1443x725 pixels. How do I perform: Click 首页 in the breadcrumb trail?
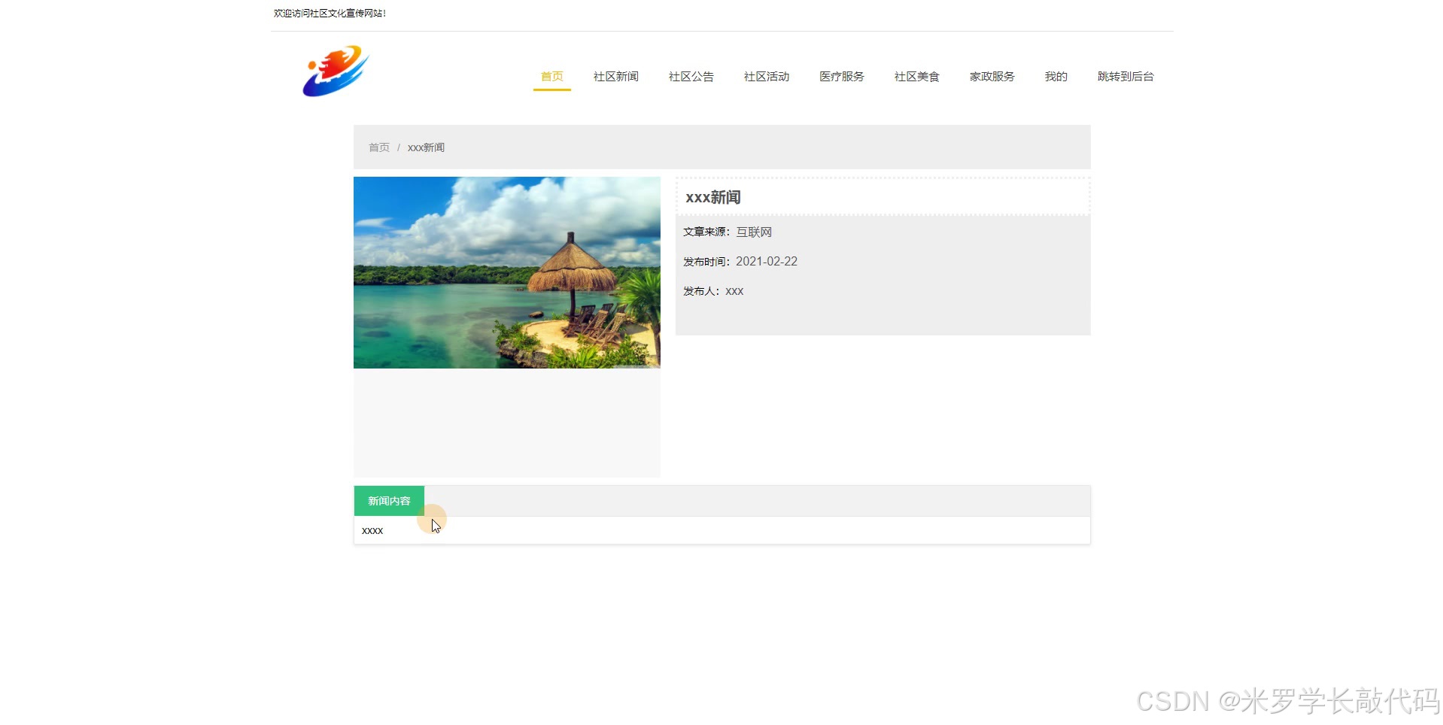(378, 147)
